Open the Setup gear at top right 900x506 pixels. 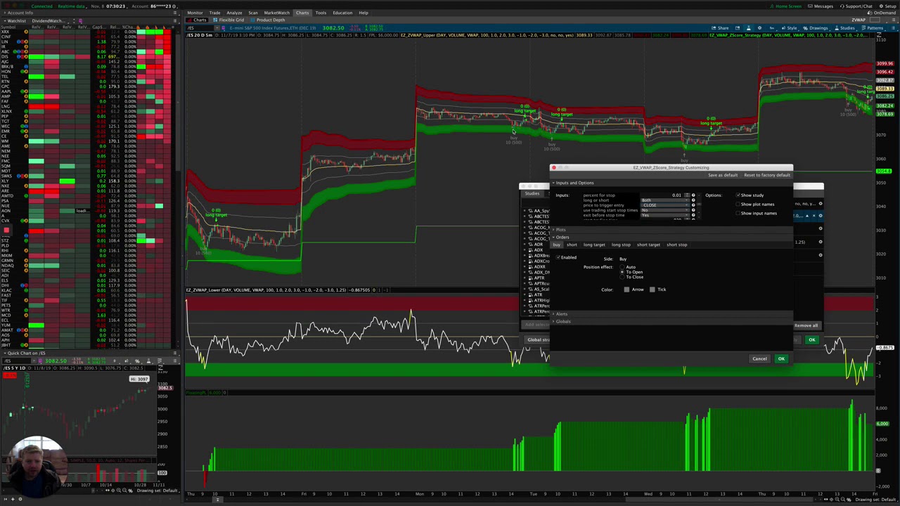tap(887, 6)
